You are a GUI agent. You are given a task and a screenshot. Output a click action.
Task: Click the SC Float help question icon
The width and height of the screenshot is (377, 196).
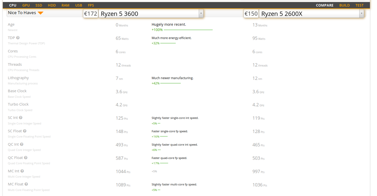[25, 131]
